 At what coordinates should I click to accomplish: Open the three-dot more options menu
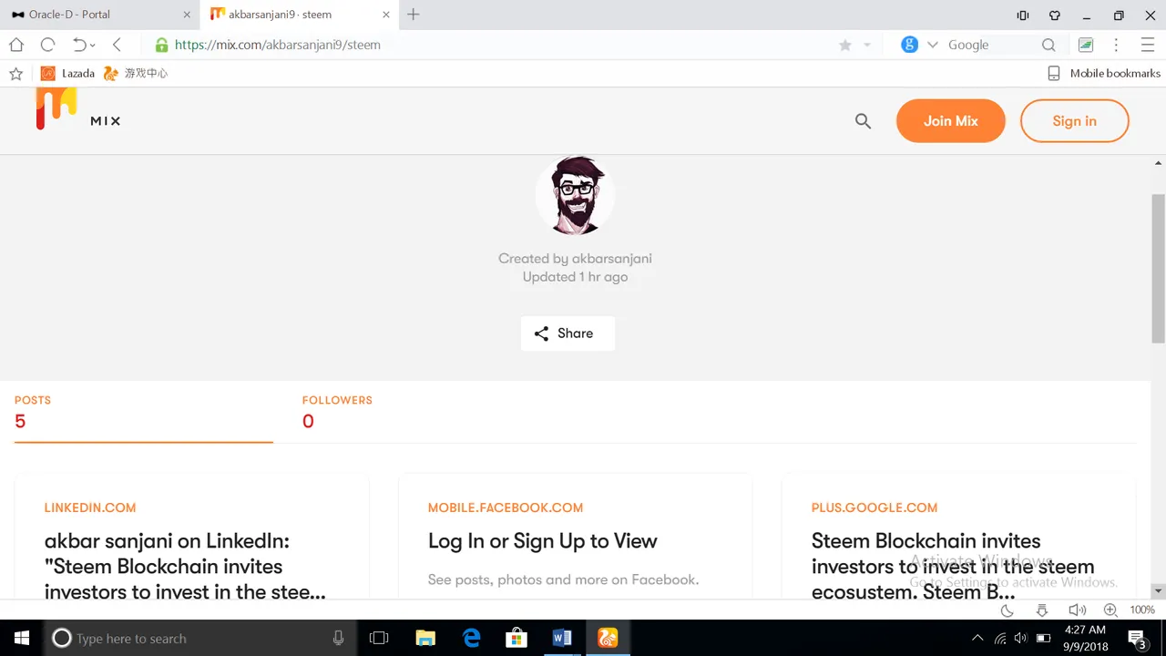(1116, 45)
